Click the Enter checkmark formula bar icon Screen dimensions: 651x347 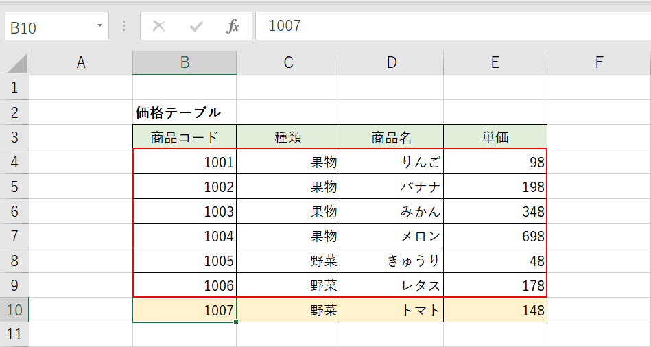coord(196,27)
